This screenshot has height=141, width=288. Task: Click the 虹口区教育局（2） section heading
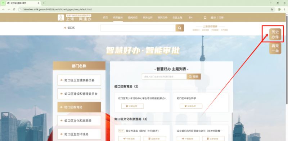tap(126, 86)
